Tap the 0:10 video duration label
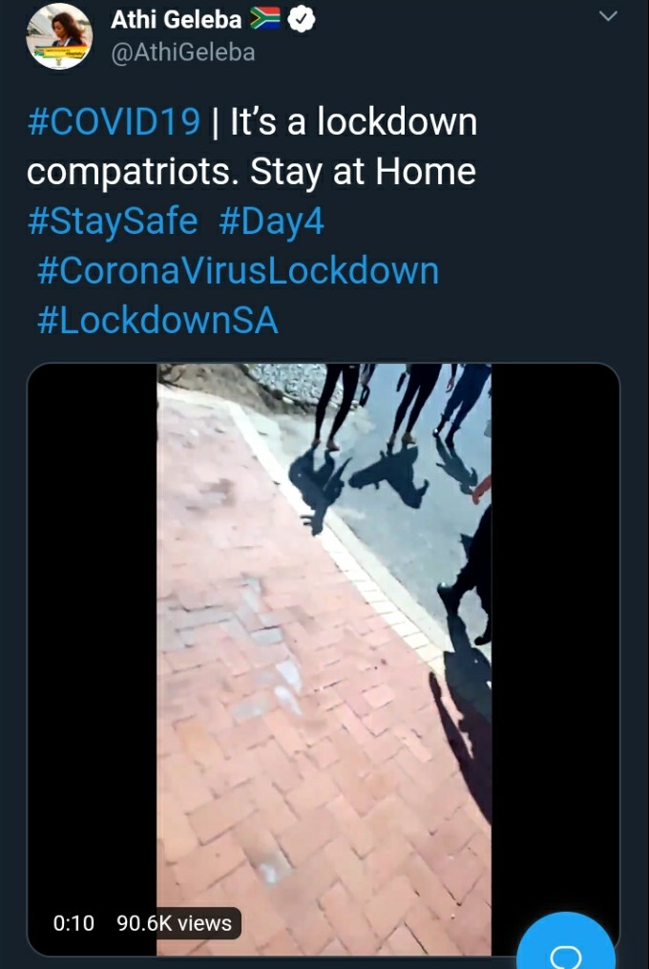Viewport: 649px width, 969px height. click(73, 923)
